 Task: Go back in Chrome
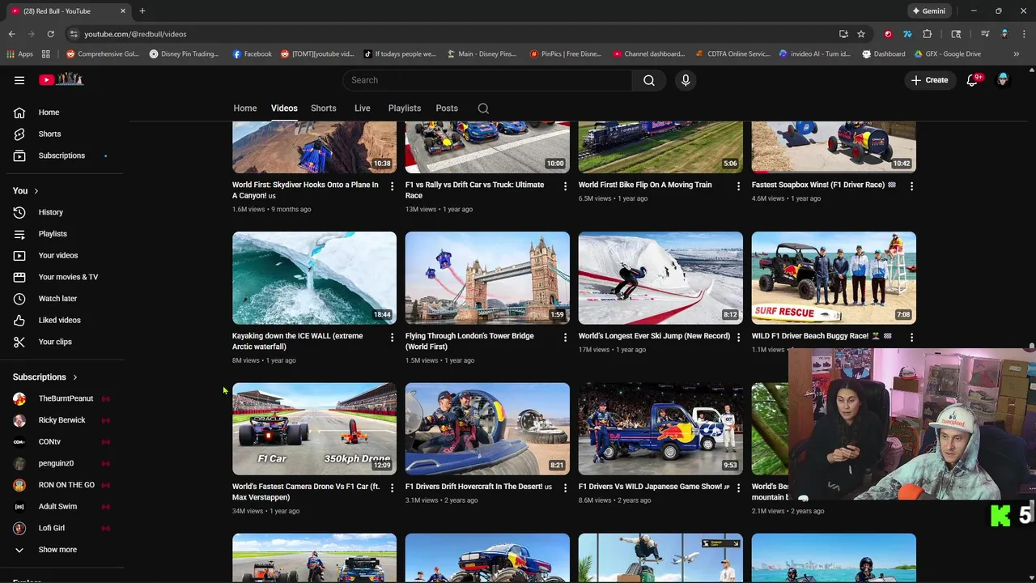coord(11,34)
